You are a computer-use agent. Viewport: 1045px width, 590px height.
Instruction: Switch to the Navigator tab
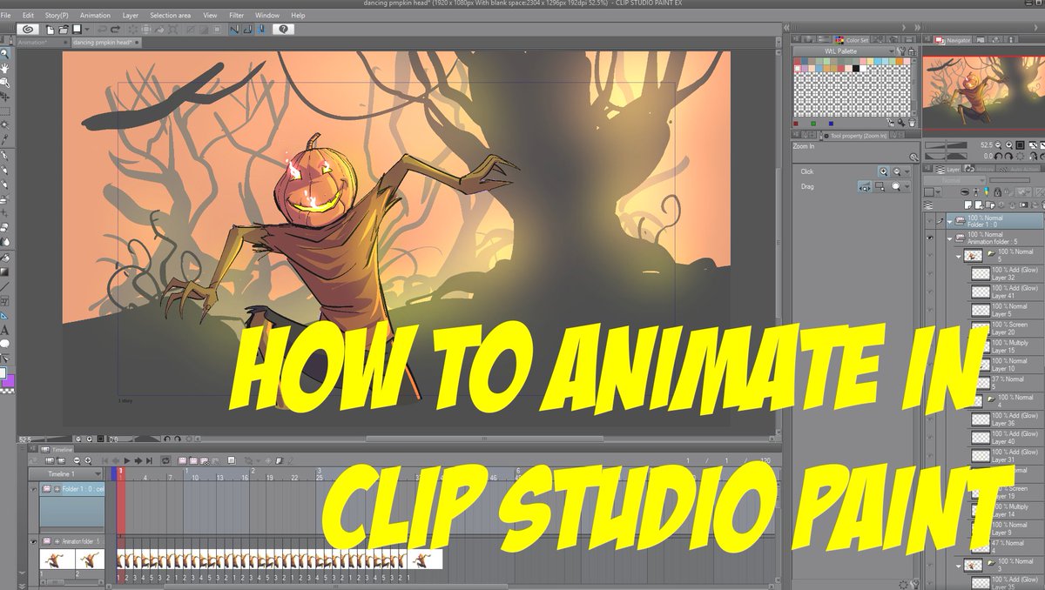coord(953,40)
